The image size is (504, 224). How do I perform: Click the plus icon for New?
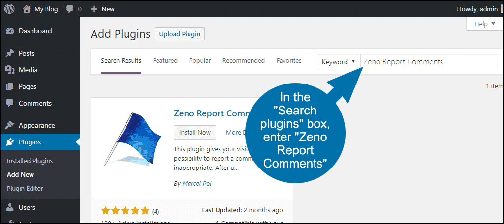click(94, 9)
